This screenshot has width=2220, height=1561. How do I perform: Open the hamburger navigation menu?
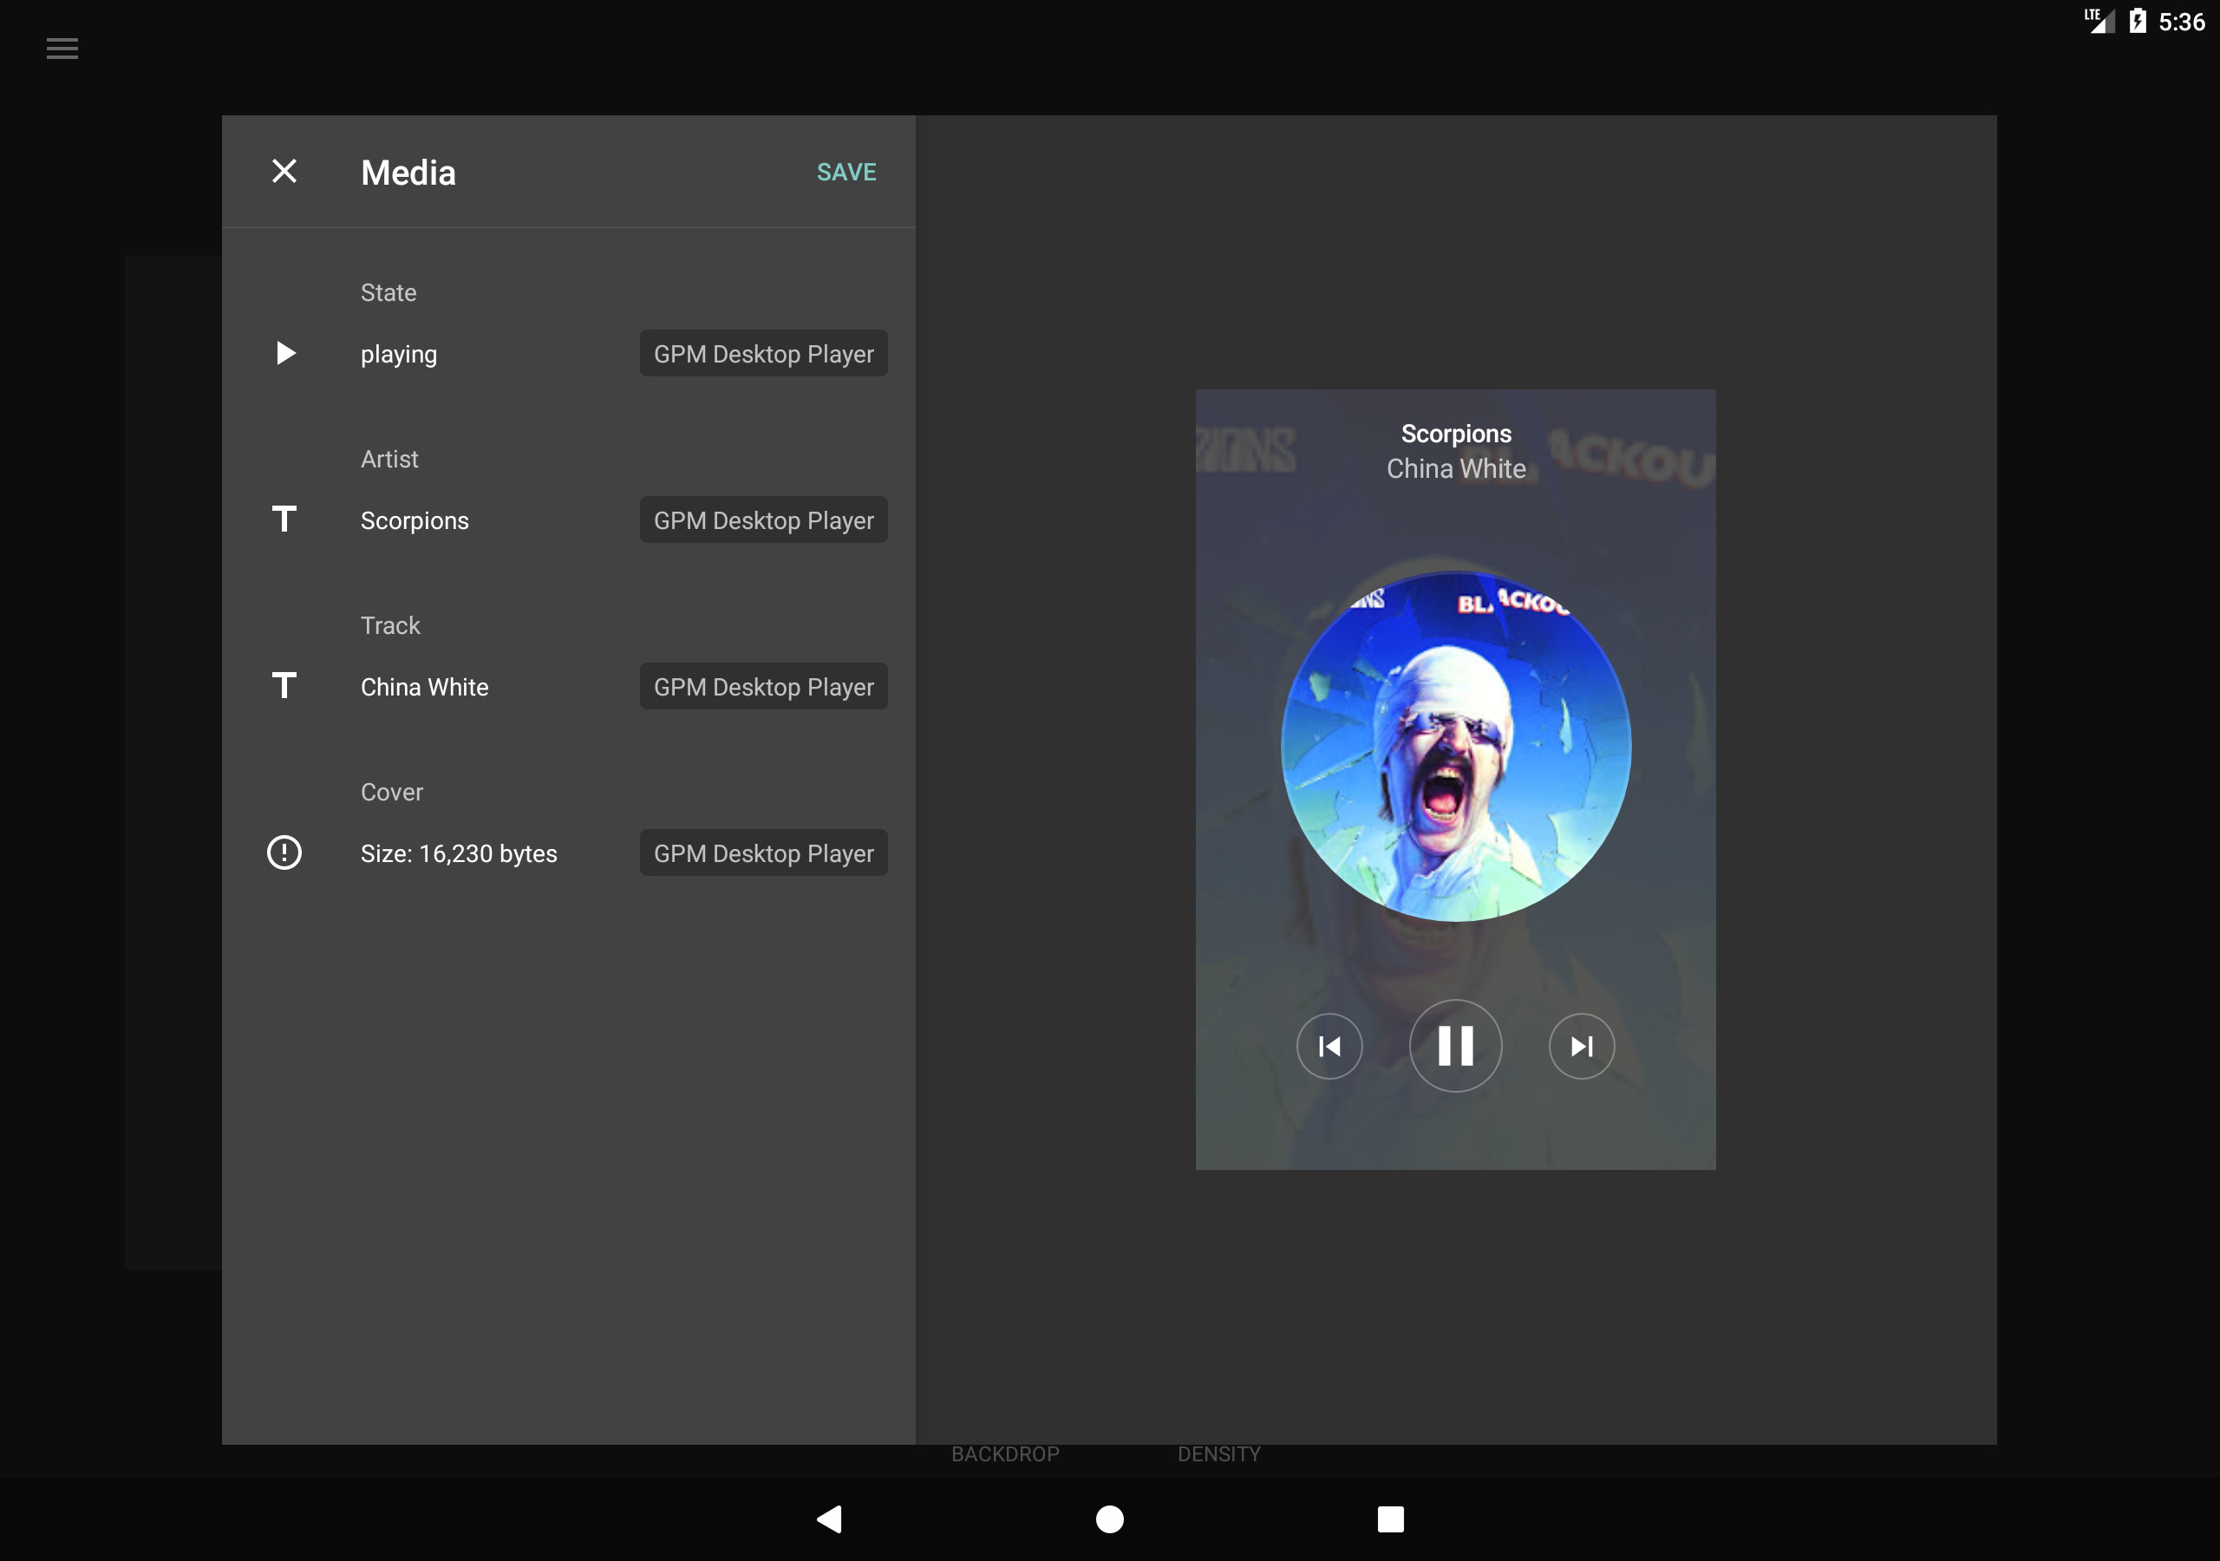62,49
